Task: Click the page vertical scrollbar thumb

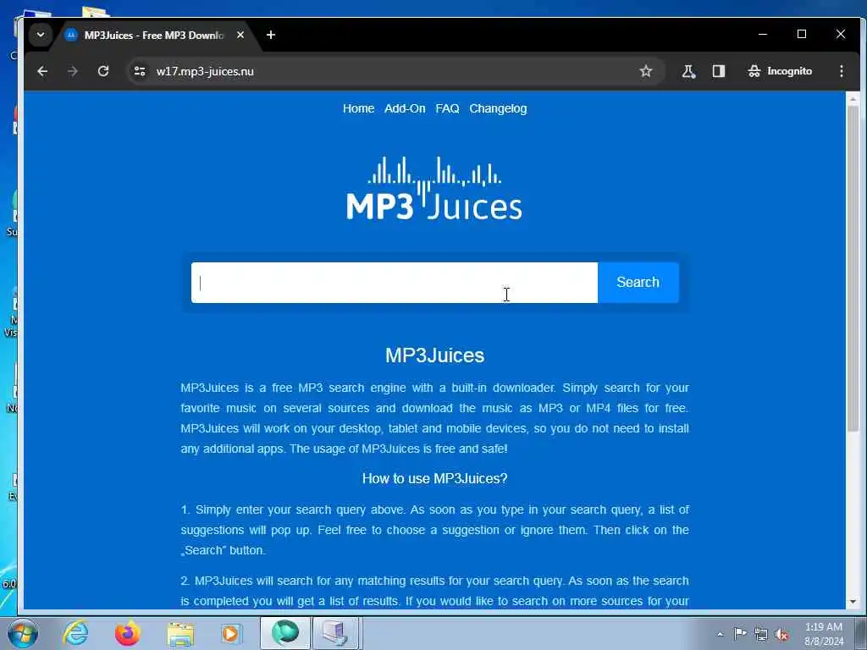Action: (x=853, y=268)
